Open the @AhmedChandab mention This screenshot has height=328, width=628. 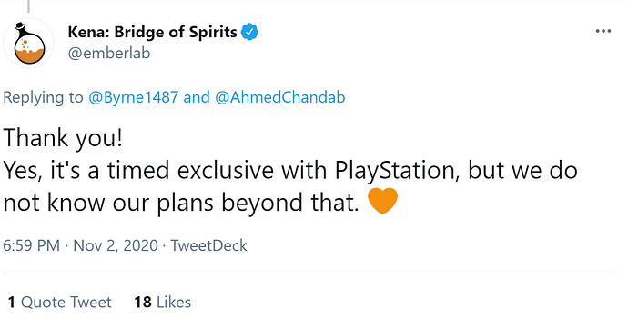pos(280,97)
